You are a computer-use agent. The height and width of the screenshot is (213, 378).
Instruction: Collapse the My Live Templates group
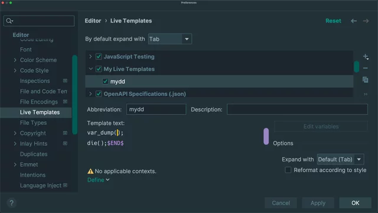pos(90,69)
